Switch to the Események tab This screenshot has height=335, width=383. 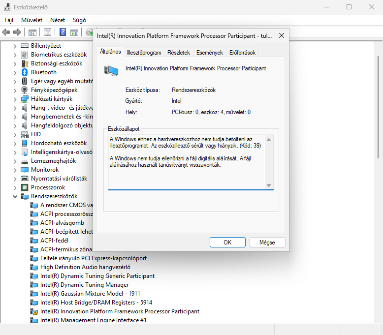[x=210, y=53]
